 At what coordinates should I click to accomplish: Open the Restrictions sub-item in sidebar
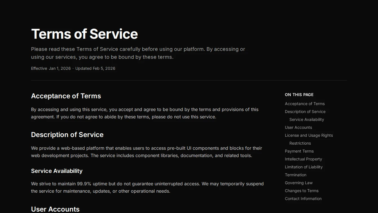point(300,143)
